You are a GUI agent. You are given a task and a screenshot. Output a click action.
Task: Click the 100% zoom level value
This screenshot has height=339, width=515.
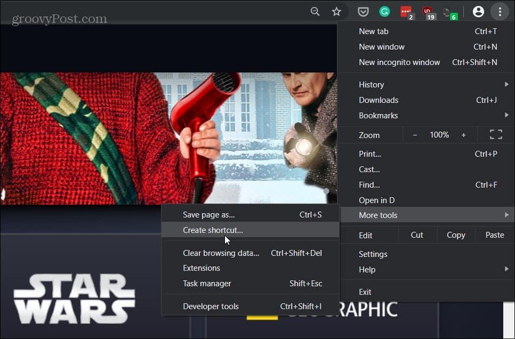439,135
